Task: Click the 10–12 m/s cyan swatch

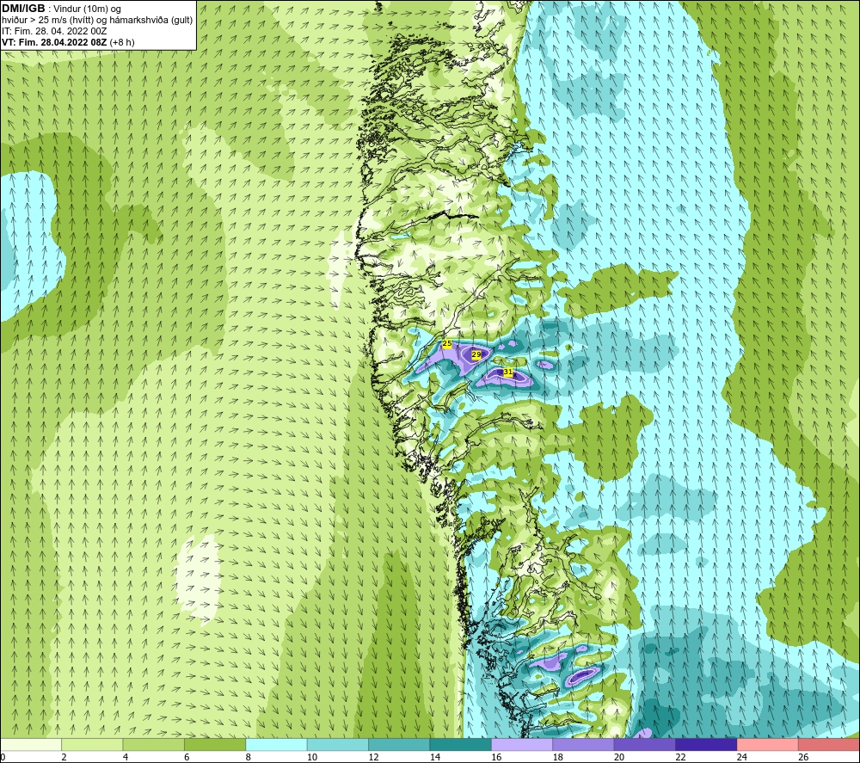Action: coord(338,744)
